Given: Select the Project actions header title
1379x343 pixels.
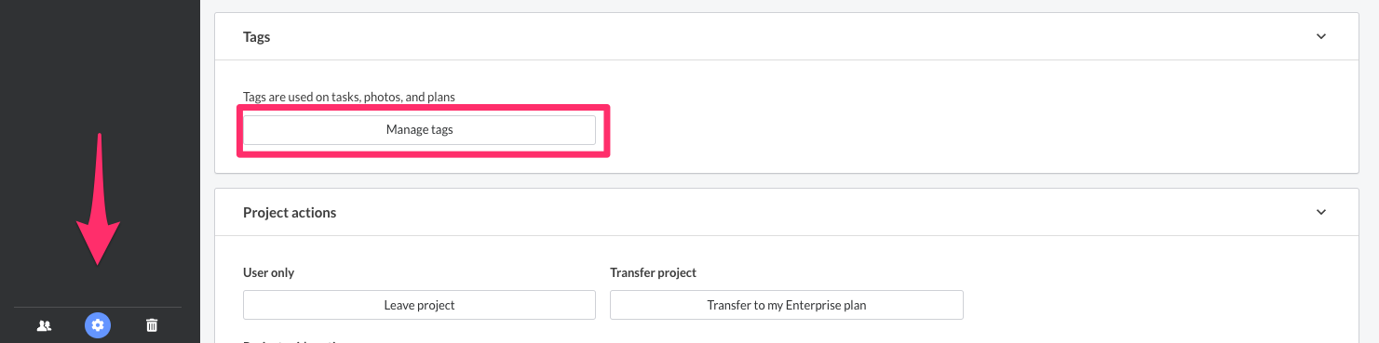Looking at the screenshot, I should click(290, 212).
